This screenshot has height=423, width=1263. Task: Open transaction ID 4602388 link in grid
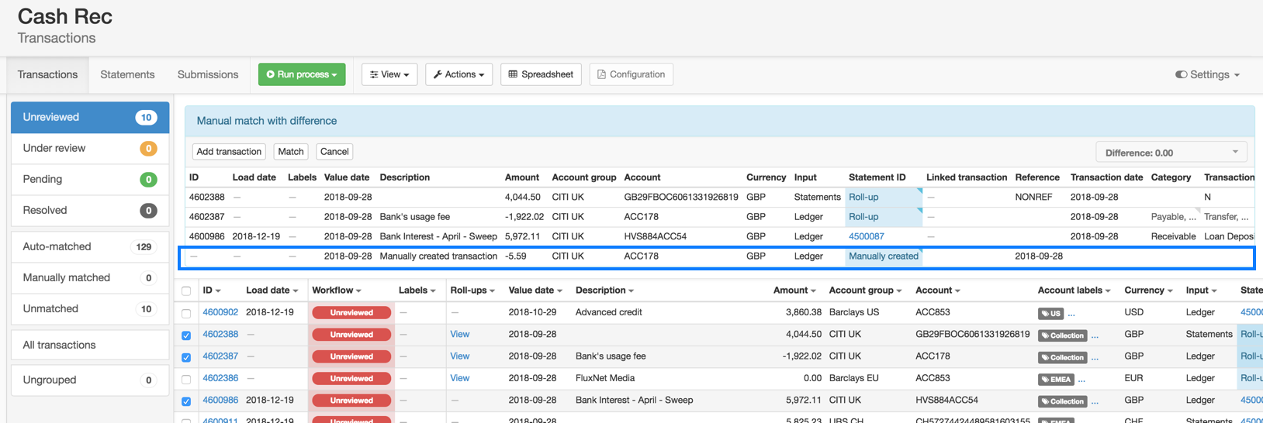click(x=220, y=334)
